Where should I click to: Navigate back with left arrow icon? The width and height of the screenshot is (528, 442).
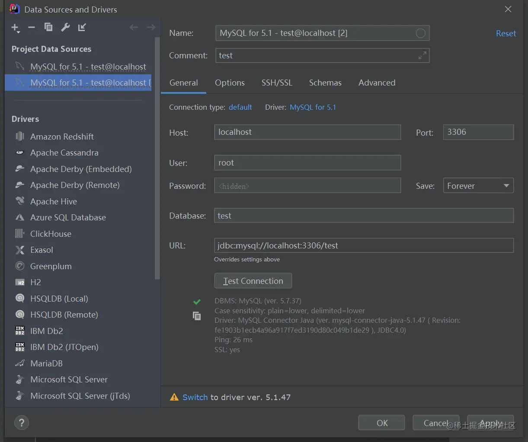point(134,27)
